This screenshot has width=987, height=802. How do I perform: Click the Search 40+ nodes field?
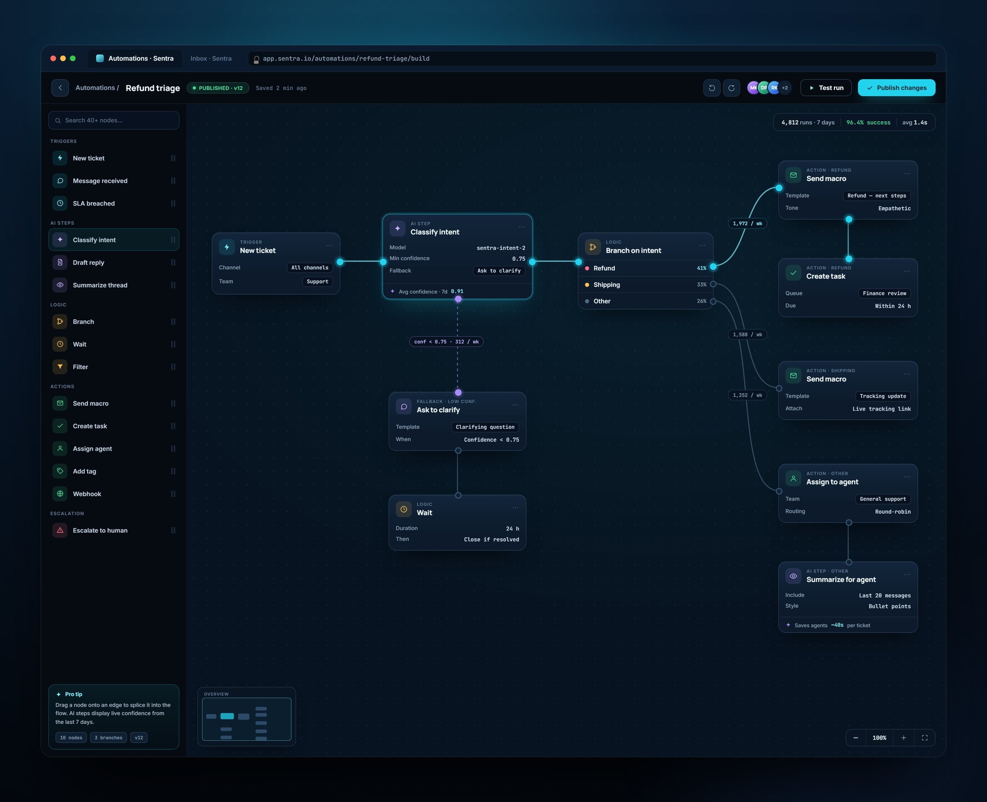[x=114, y=120]
